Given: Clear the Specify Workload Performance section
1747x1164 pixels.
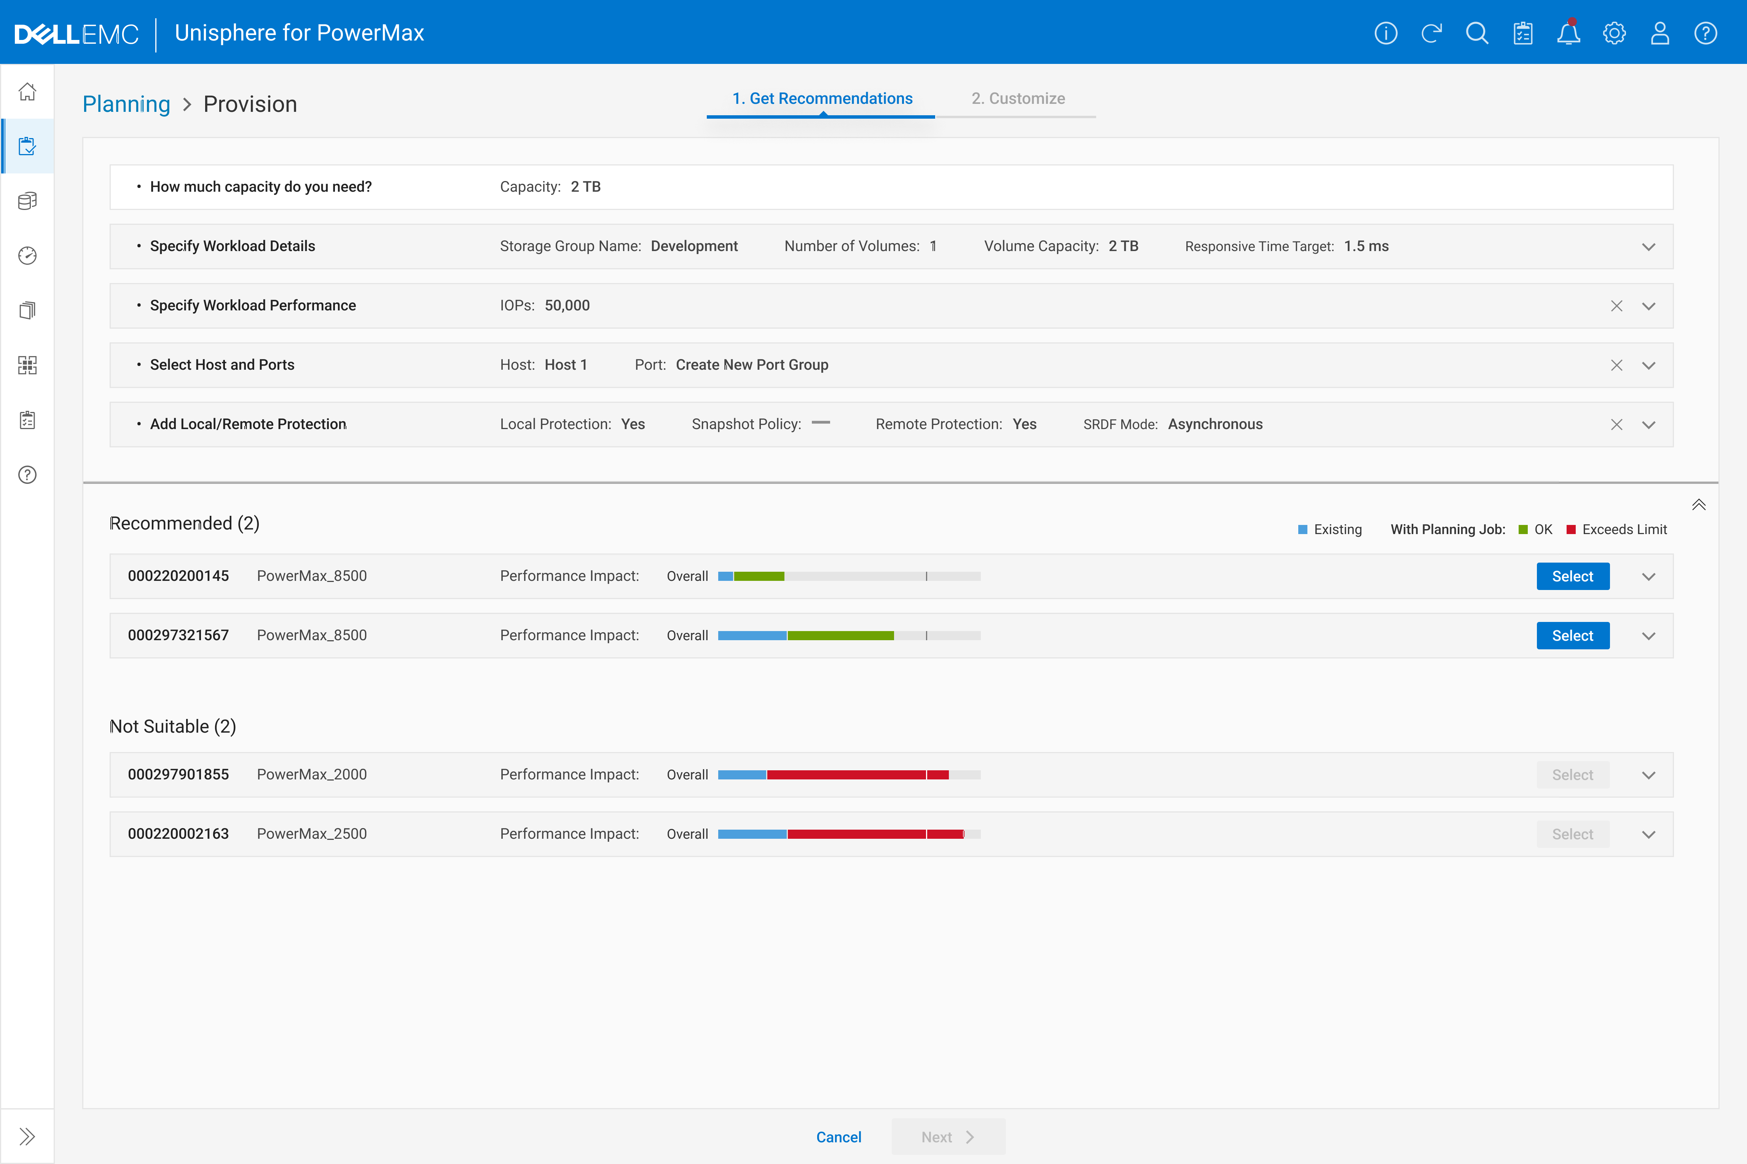Looking at the screenshot, I should point(1616,306).
